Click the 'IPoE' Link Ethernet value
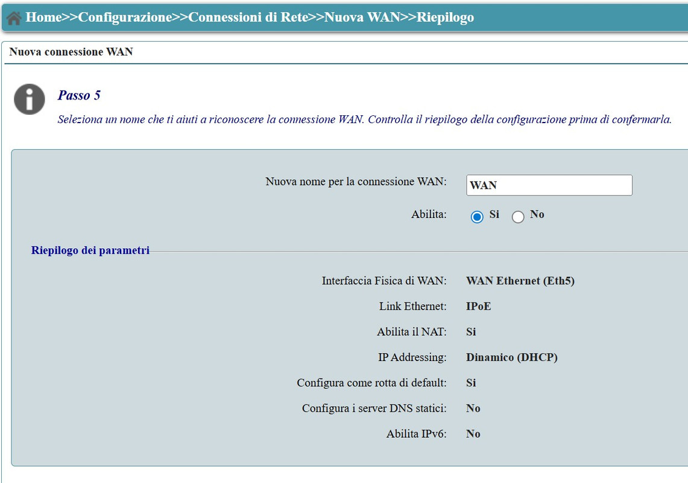The image size is (688, 483). (x=479, y=306)
